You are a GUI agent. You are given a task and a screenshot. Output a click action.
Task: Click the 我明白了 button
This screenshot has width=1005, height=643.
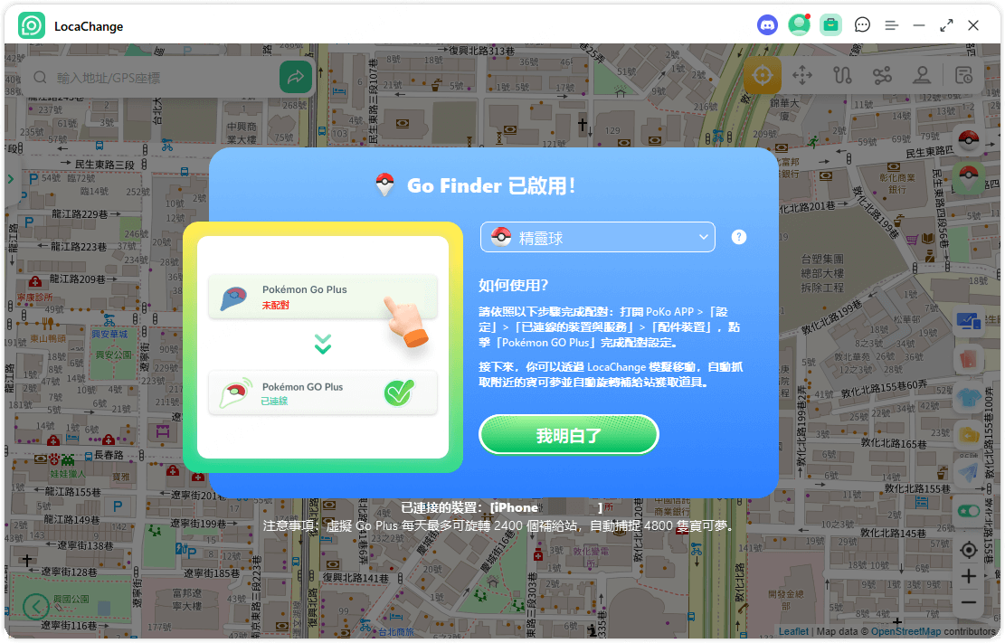(x=568, y=435)
